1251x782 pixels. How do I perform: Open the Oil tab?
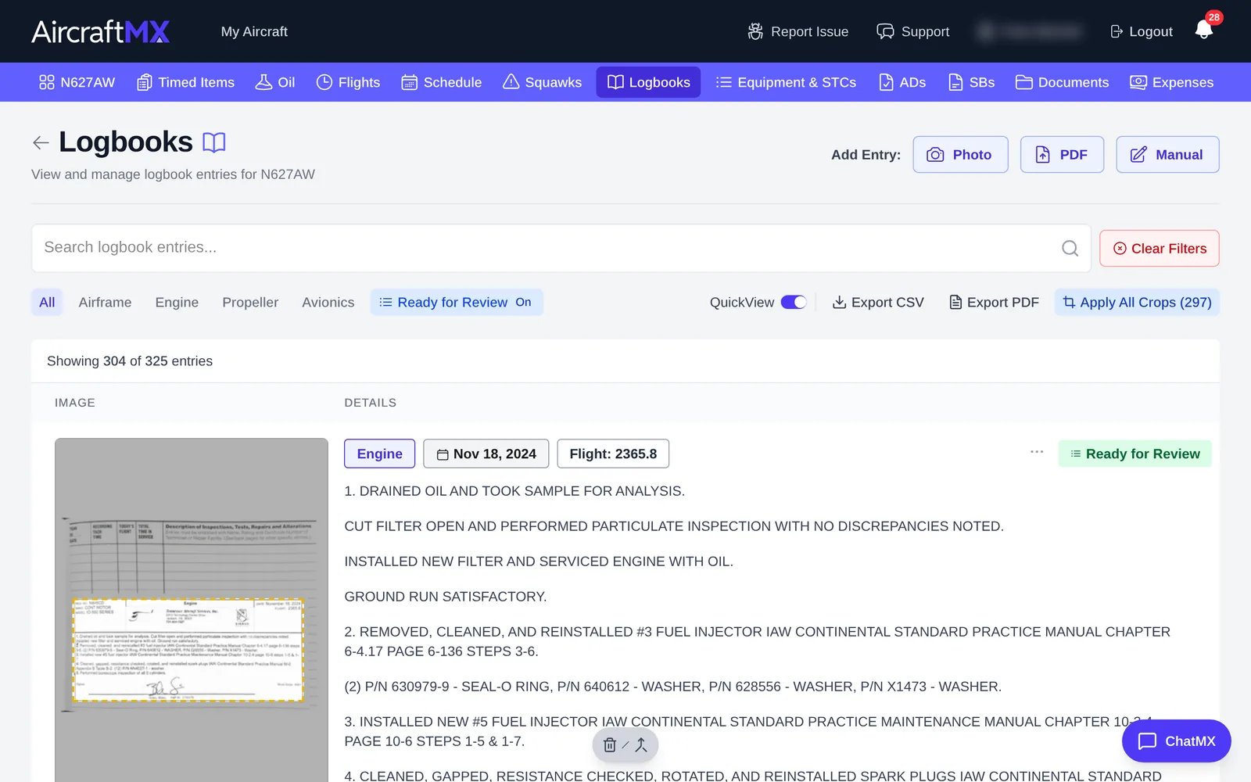(275, 82)
